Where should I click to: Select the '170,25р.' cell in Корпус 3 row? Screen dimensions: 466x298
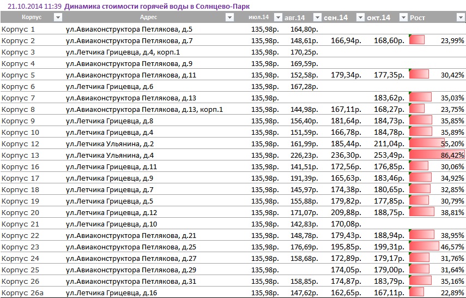click(x=304, y=52)
